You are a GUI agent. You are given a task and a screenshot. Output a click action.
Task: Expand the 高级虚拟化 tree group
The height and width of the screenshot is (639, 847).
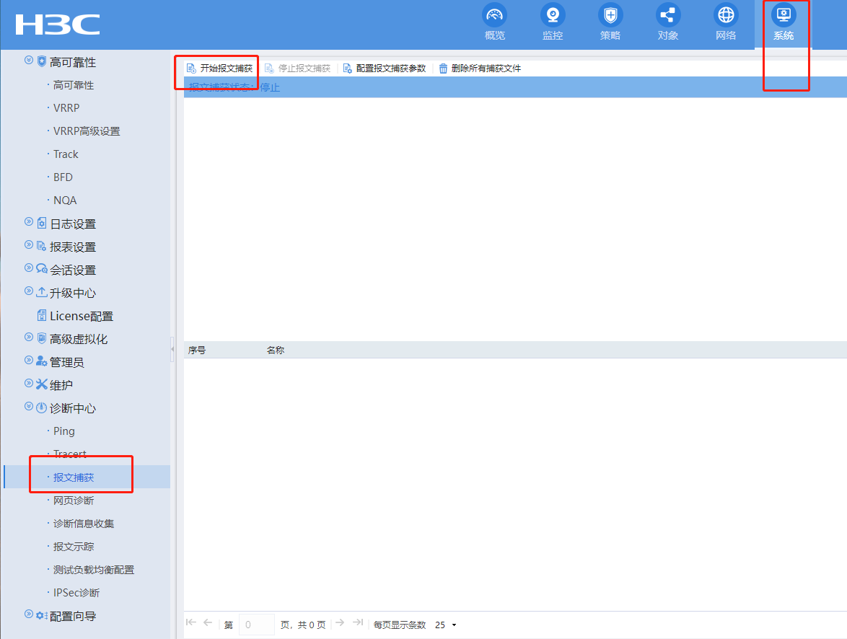[29, 337]
